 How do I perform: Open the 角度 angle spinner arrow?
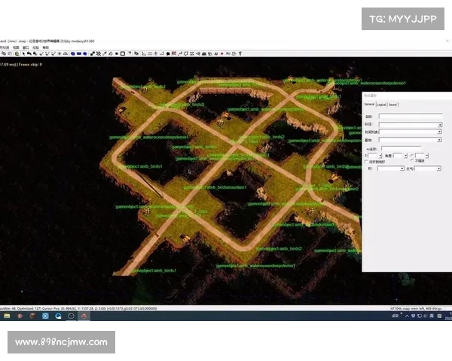coord(405,156)
